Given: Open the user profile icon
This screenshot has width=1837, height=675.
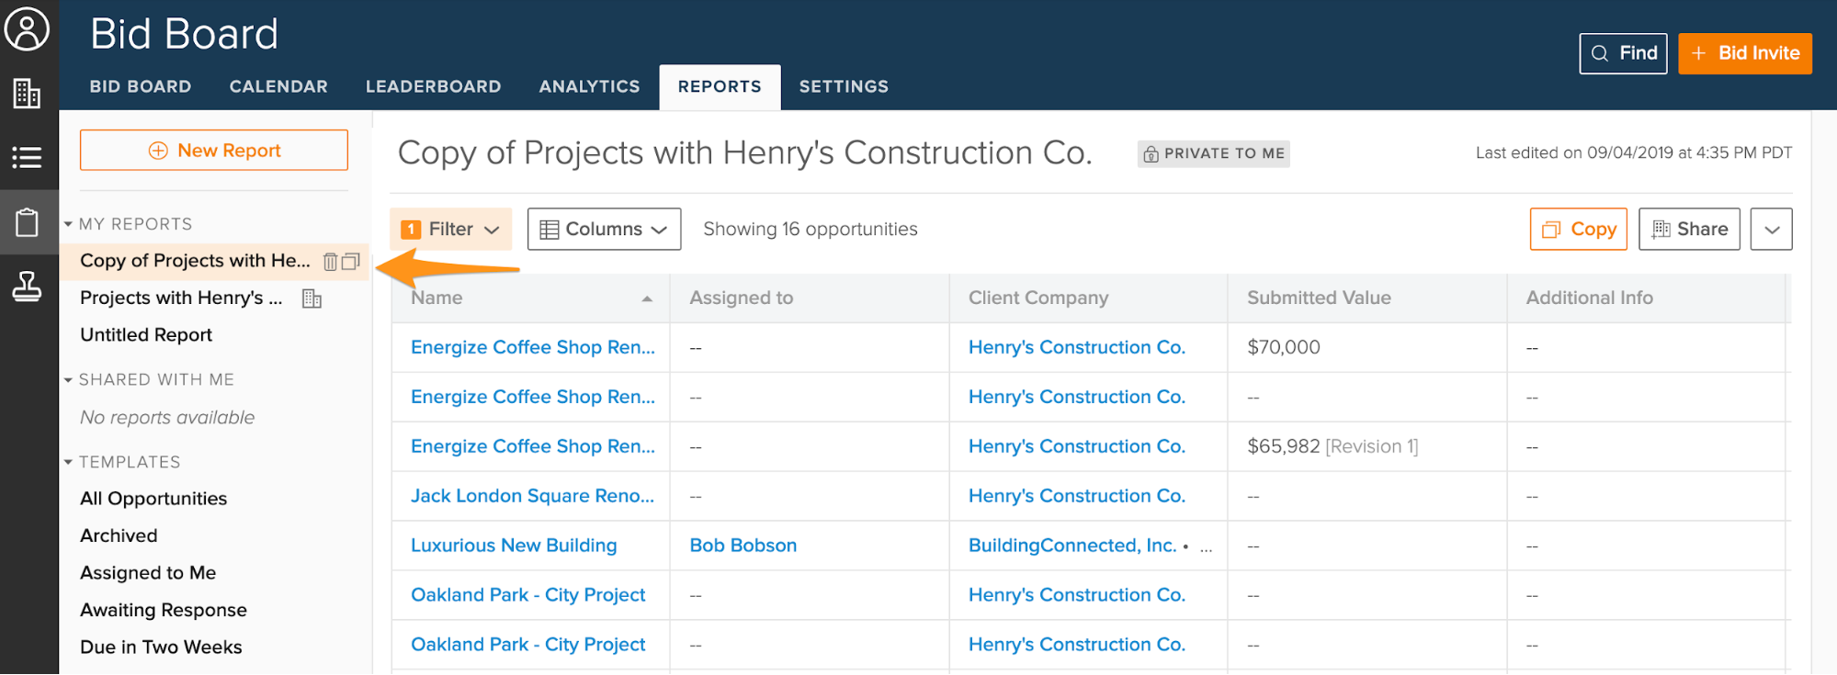Looking at the screenshot, I should pyautogui.click(x=27, y=29).
